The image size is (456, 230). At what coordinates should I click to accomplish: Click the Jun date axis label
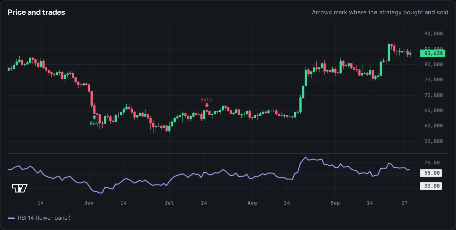click(89, 203)
